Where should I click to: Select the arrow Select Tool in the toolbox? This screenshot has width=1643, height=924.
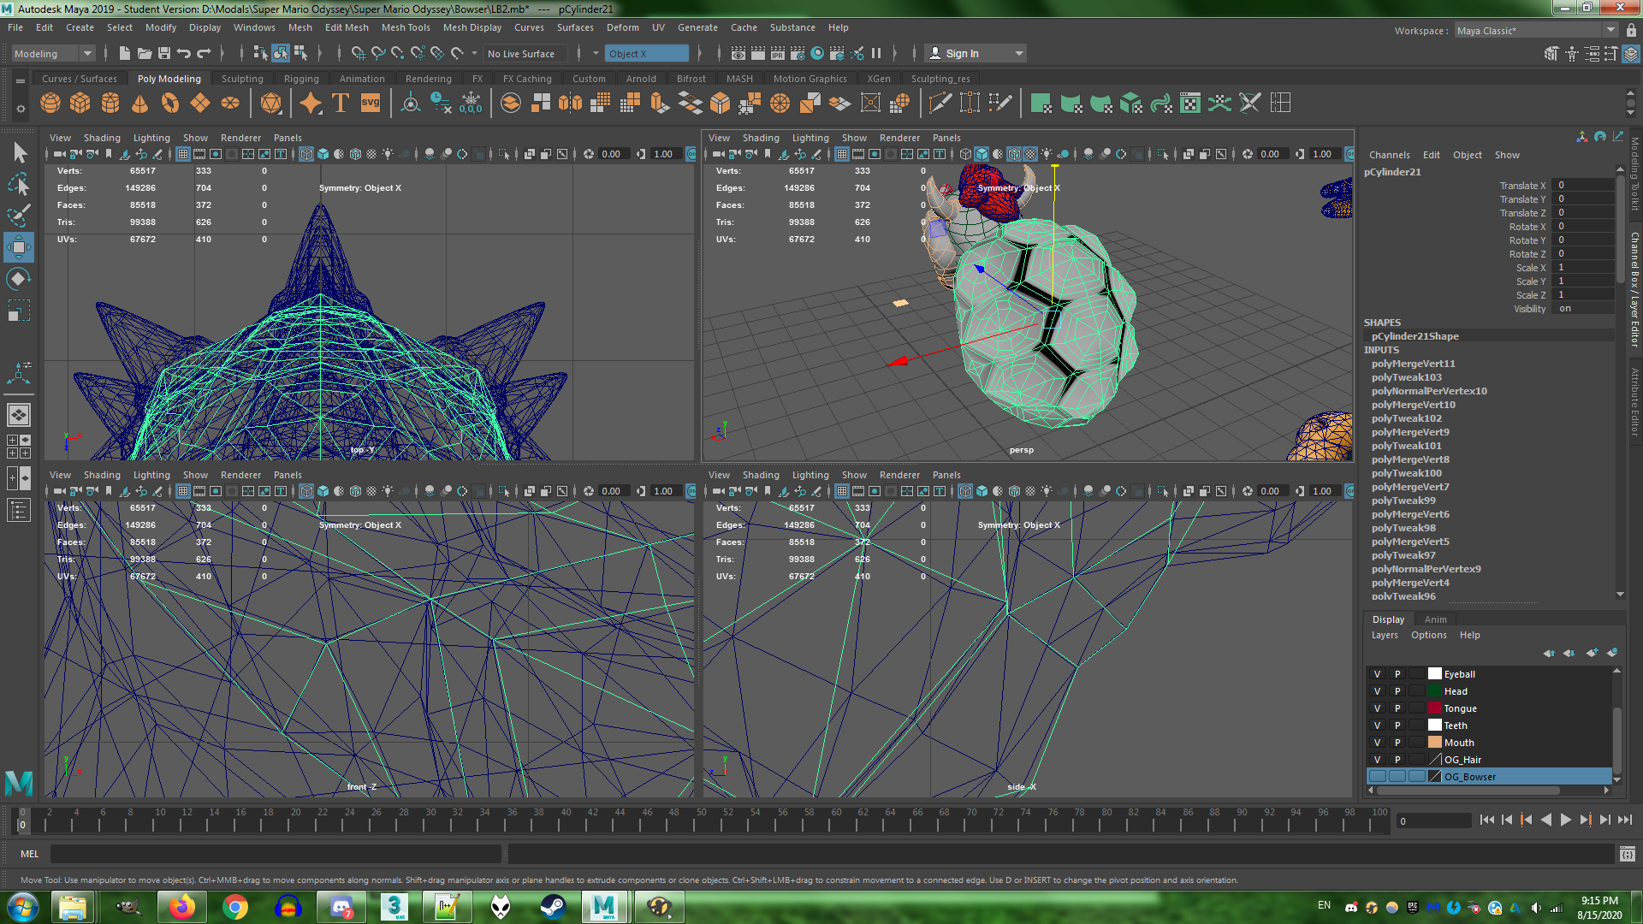tap(19, 153)
